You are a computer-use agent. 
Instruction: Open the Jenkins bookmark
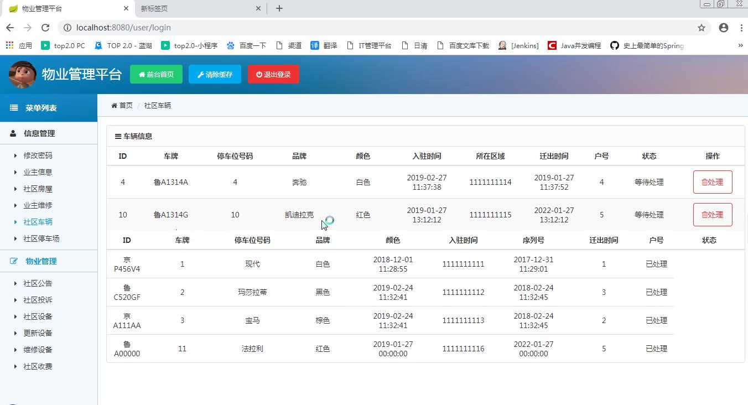[x=518, y=46]
